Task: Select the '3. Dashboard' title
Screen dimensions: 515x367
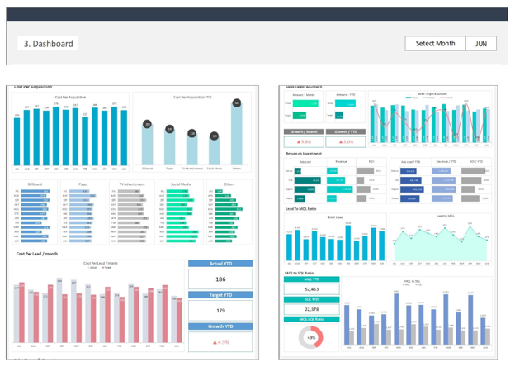Action: pos(48,44)
